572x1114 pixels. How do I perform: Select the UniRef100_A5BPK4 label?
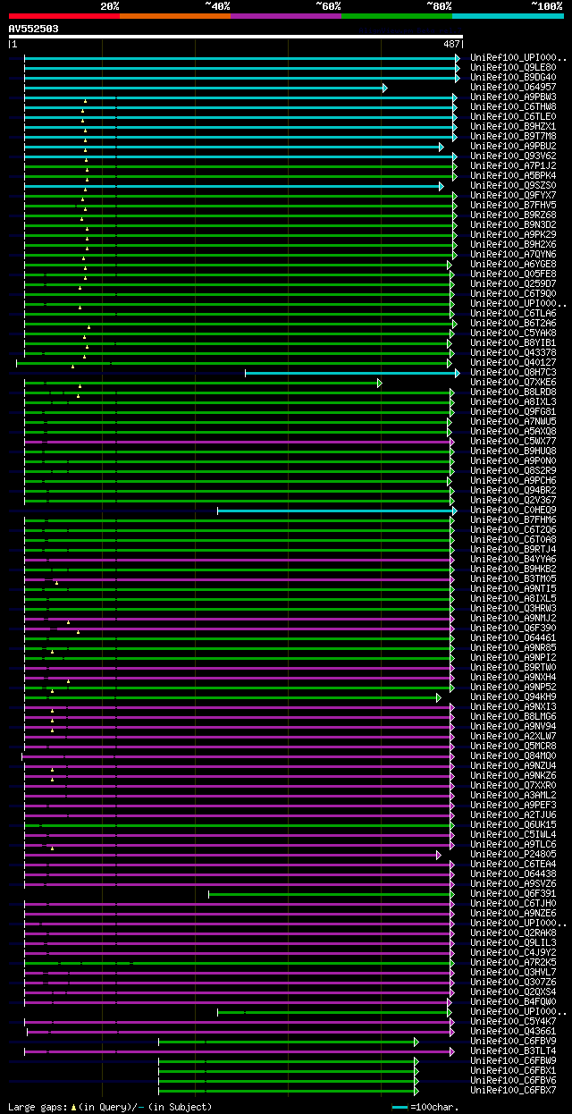(x=513, y=175)
